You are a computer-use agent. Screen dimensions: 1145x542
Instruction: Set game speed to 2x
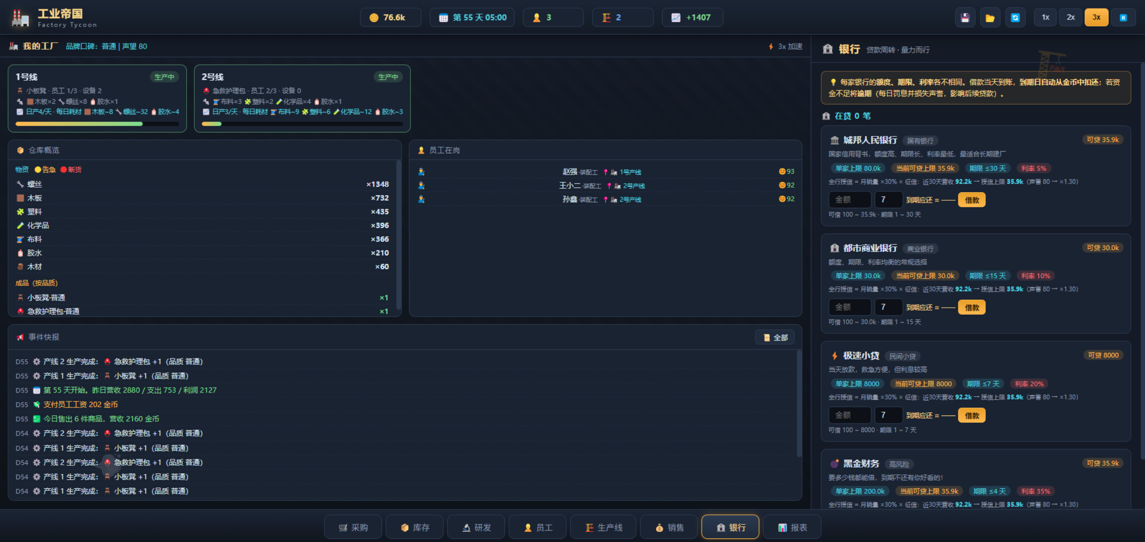1071,18
